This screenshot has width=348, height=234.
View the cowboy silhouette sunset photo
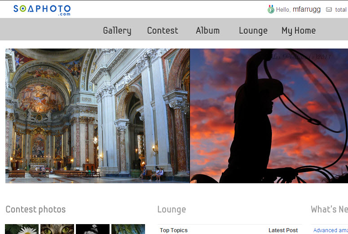click(269, 115)
